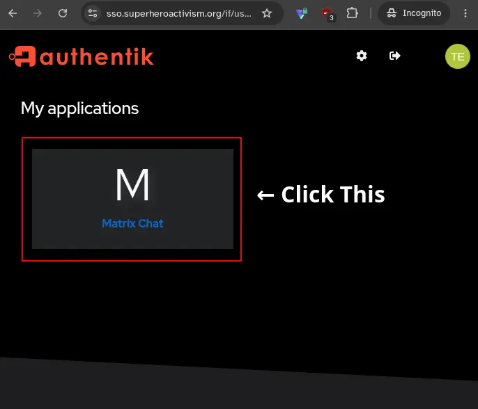The width and height of the screenshot is (478, 409).
Task: Click the Incognito indicator button
Action: (x=414, y=13)
